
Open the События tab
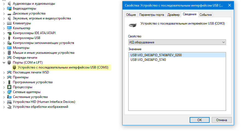click(x=205, y=15)
